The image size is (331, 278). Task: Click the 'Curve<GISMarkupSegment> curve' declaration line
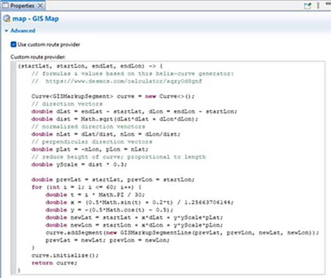click(x=113, y=96)
